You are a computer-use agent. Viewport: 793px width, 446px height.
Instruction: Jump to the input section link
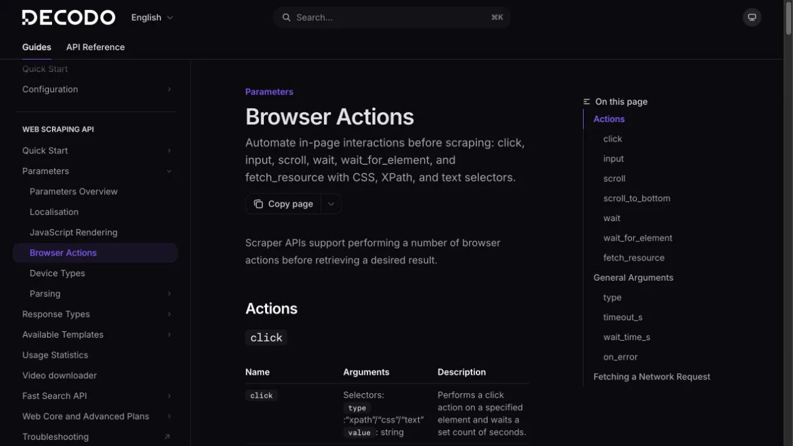613,159
